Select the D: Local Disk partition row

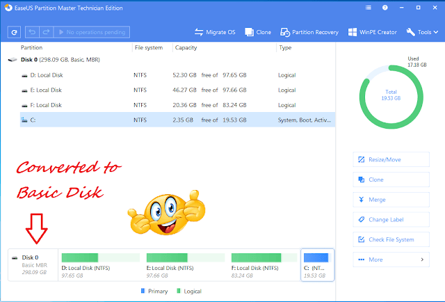pos(177,75)
